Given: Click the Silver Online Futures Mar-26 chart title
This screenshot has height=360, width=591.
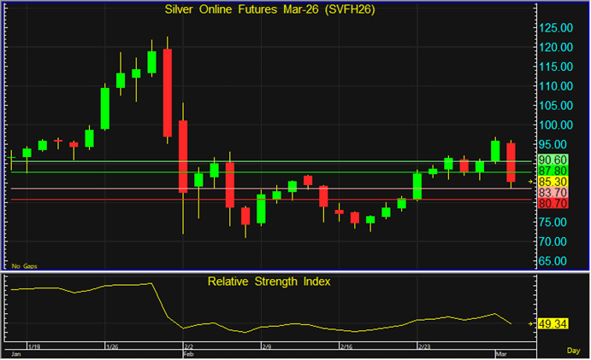Looking at the screenshot, I should point(269,10).
